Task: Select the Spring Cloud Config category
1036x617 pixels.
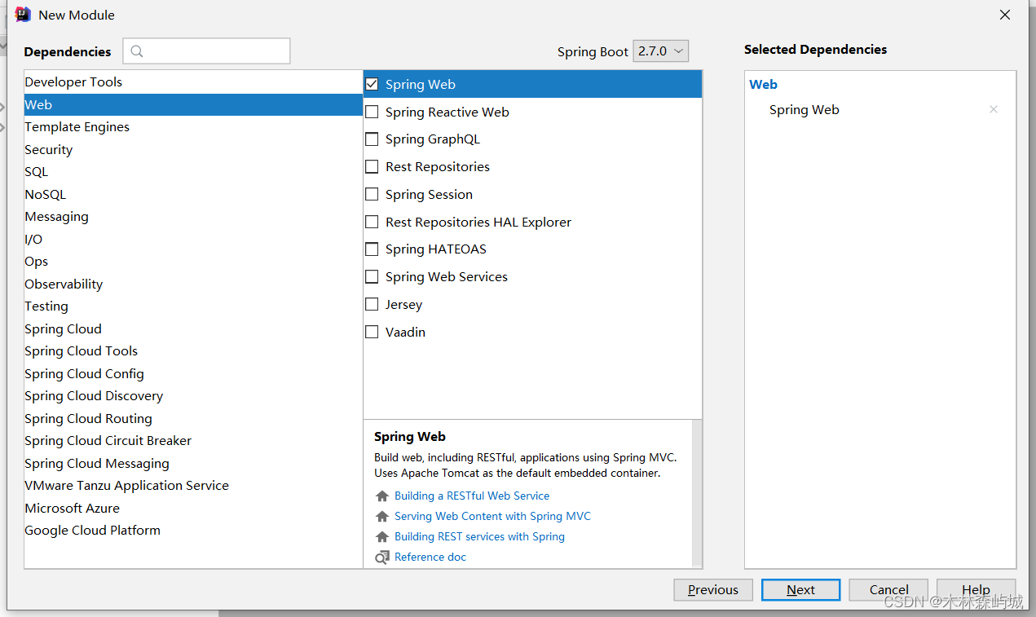Action: pyautogui.click(x=193, y=373)
